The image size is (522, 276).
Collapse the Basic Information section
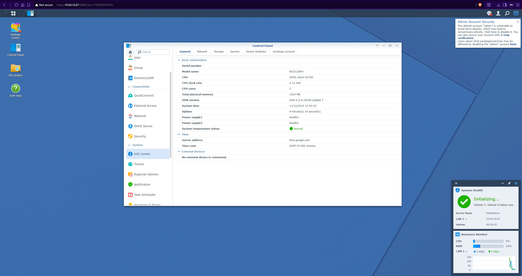[x=179, y=60]
